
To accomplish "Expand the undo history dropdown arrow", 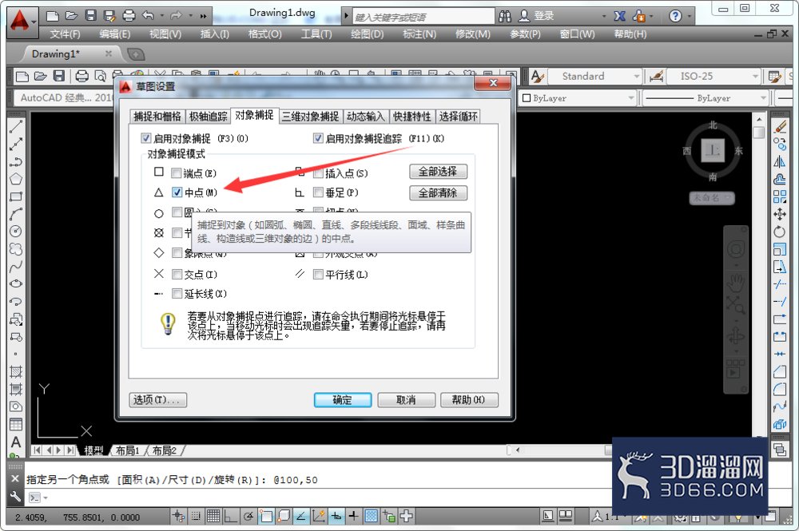I will coord(162,16).
